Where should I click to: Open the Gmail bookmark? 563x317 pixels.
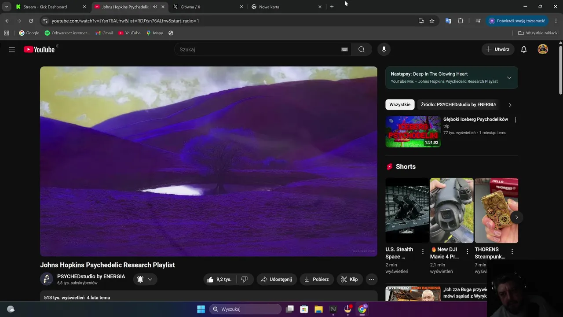click(x=104, y=33)
